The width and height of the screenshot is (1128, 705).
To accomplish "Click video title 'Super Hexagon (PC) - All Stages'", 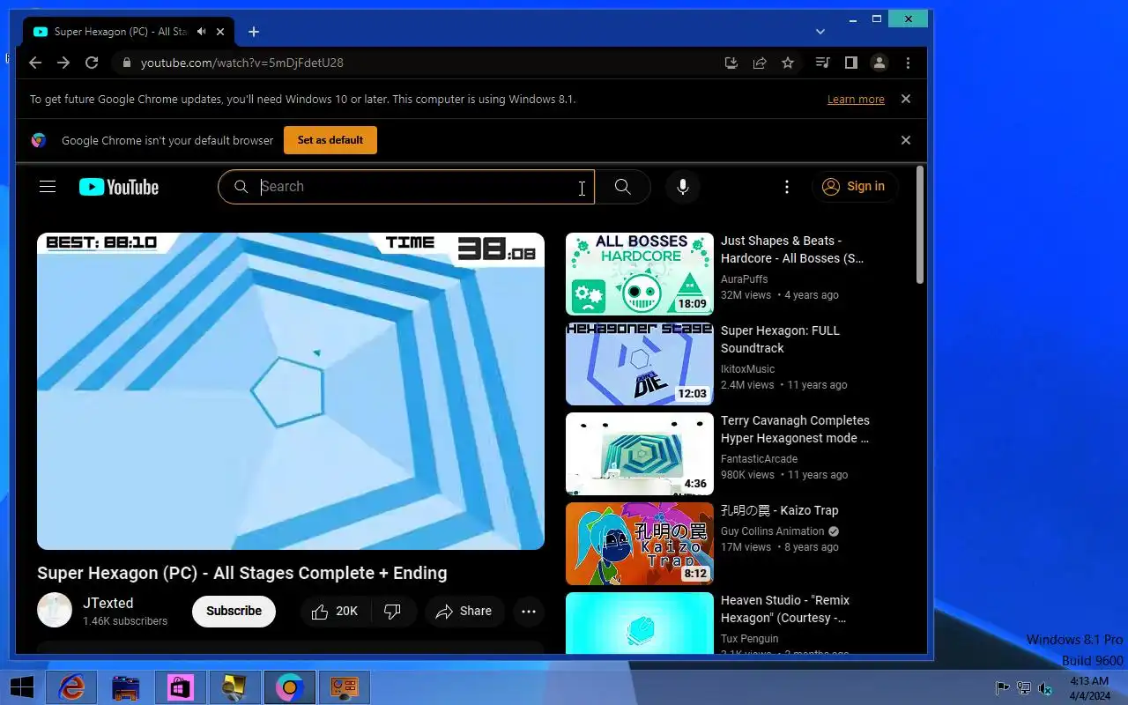I will tap(242, 573).
